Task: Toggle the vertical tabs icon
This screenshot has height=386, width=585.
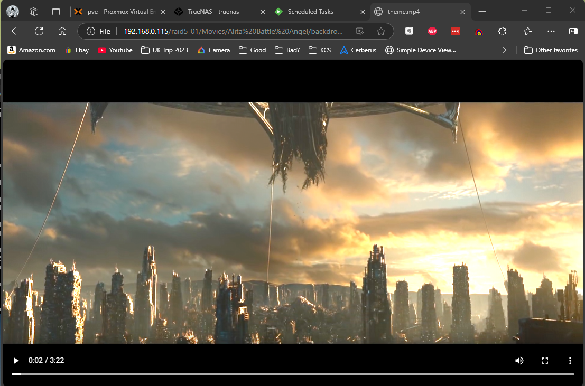Action: point(56,12)
